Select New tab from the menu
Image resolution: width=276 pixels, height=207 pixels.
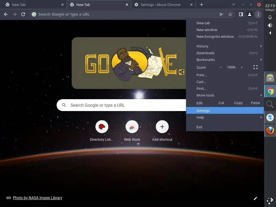[x=225, y=23]
